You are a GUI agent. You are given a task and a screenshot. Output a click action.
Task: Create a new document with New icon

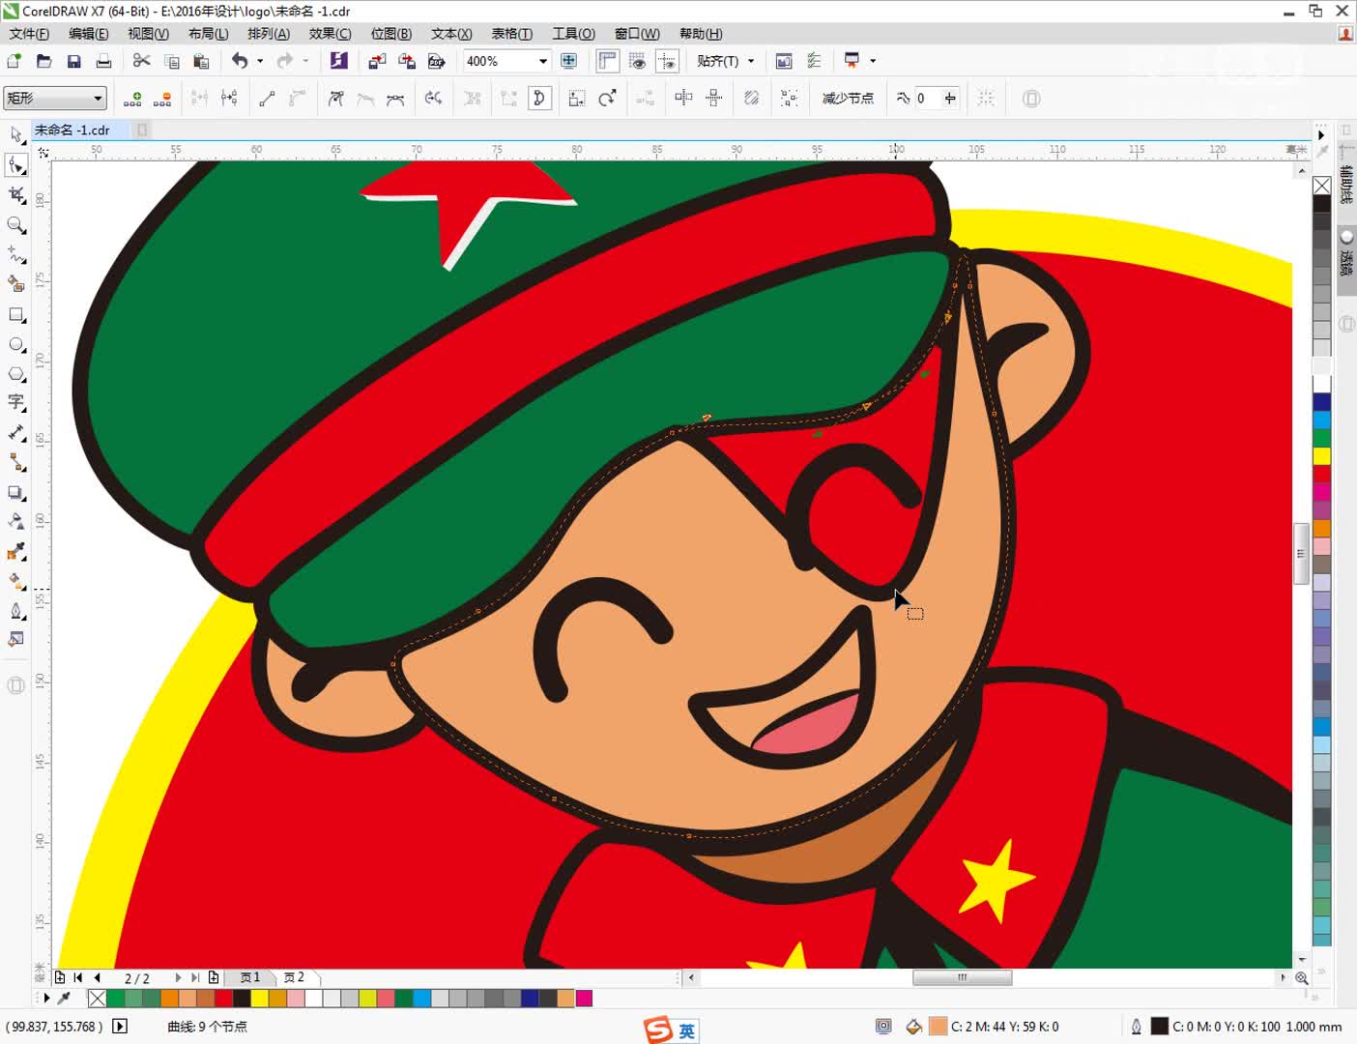point(14,61)
